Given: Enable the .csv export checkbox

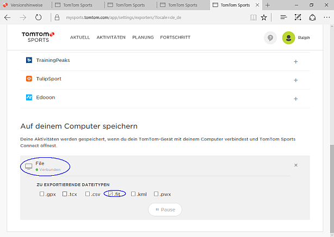Looking at the screenshot, I should click(88, 194).
